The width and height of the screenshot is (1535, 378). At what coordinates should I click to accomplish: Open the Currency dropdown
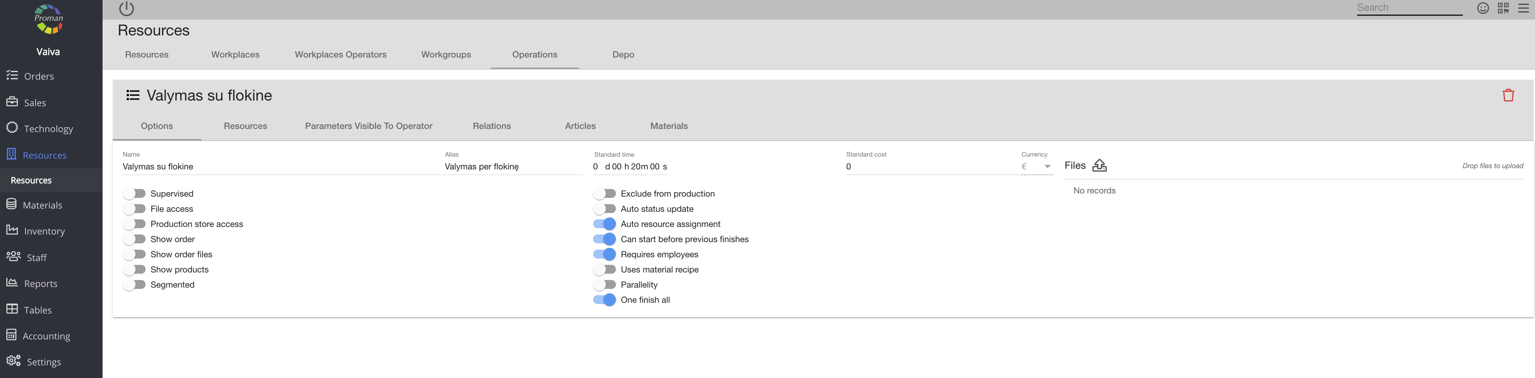pos(1036,167)
